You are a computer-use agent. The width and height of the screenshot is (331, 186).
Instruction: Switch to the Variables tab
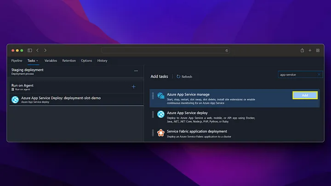click(51, 61)
